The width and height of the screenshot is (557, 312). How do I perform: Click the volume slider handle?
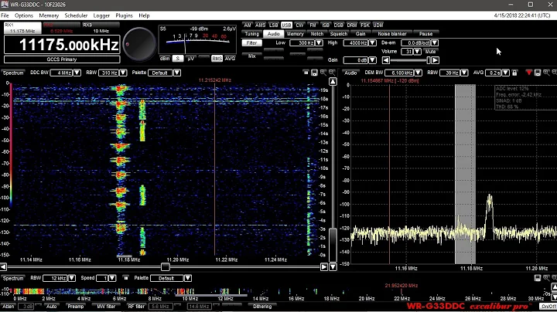[429, 60]
